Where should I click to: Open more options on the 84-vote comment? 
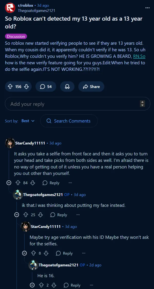tap(70, 183)
